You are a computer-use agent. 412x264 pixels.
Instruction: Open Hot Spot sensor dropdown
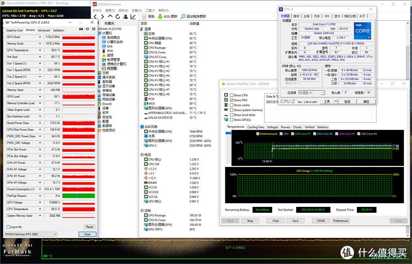tap(40, 57)
